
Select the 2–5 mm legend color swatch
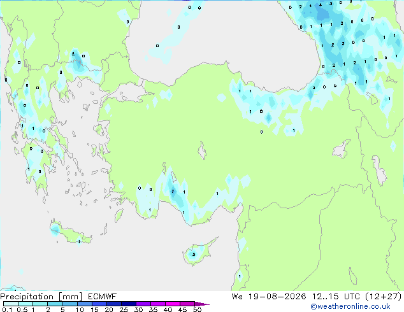(55, 304)
